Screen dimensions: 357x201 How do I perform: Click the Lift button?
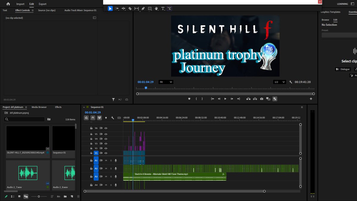click(248, 99)
